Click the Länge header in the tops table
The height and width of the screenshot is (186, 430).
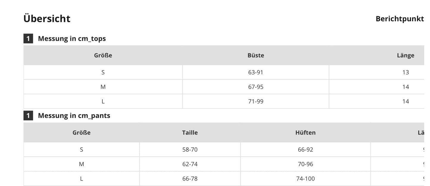click(x=405, y=55)
